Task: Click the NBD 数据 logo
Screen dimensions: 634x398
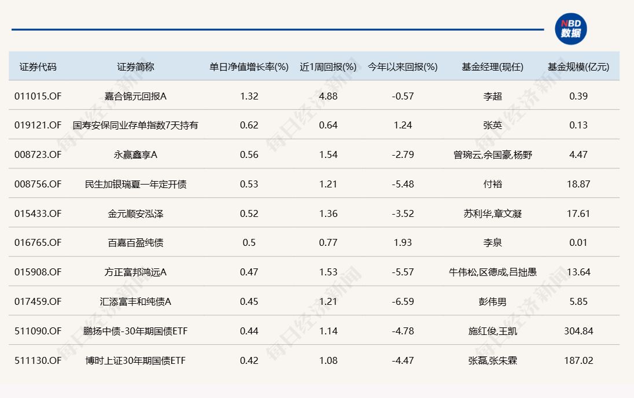Action: point(570,29)
